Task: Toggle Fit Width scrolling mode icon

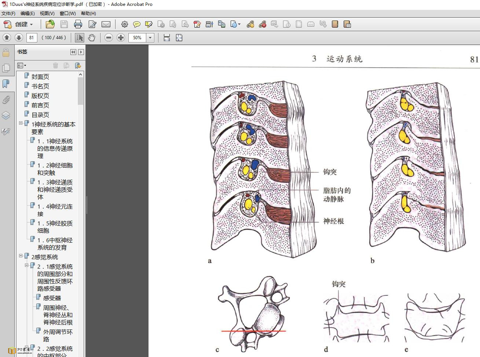Action: [167, 37]
